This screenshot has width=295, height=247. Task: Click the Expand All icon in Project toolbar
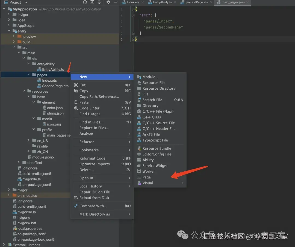(92, 2)
